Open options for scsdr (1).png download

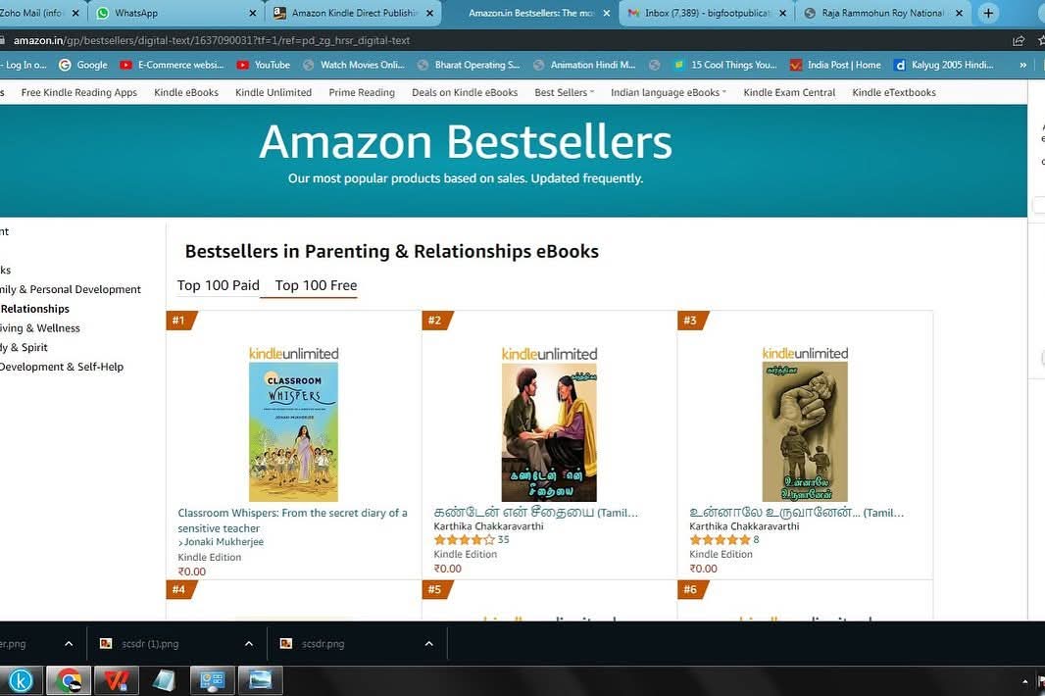click(x=249, y=643)
